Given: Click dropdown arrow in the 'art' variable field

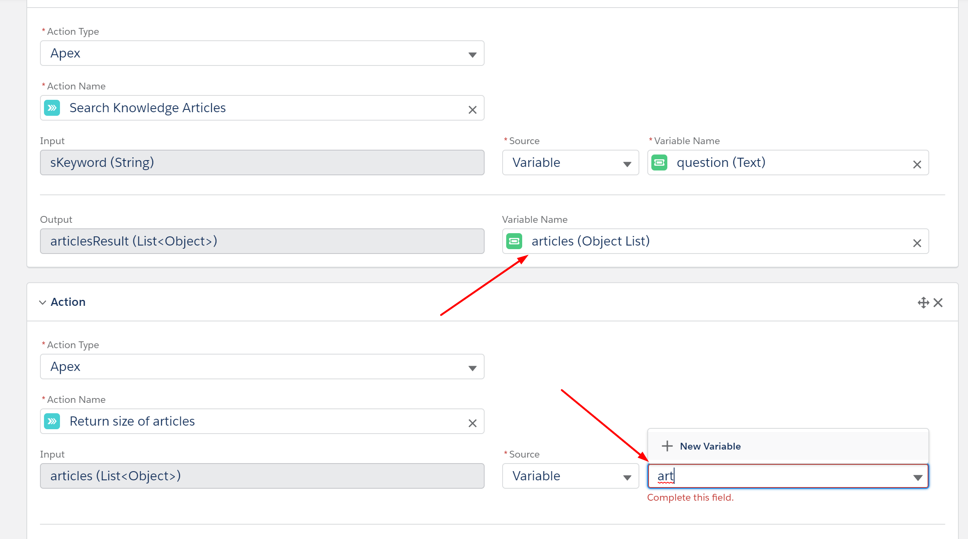Looking at the screenshot, I should (918, 477).
